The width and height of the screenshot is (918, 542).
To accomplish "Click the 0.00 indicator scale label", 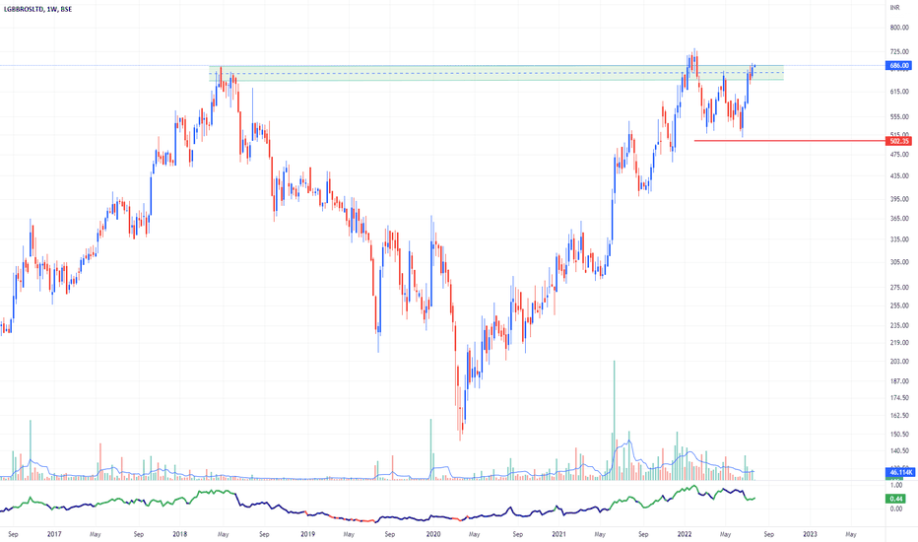I will pos(896,509).
